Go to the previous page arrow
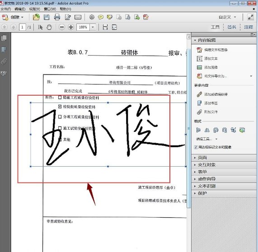 click(5, 27)
